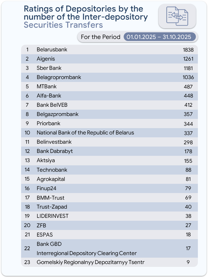Click the date range 01.01.2025 – 31.10.2025
This screenshot has width=208, height=277.
pos(159,37)
